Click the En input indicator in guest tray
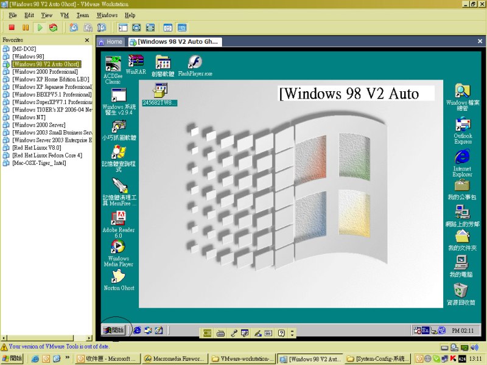The image size is (487, 365). click(425, 330)
